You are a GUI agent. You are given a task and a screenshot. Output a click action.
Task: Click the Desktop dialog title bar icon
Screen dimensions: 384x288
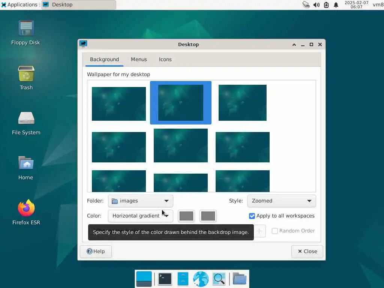pyautogui.click(x=83, y=44)
